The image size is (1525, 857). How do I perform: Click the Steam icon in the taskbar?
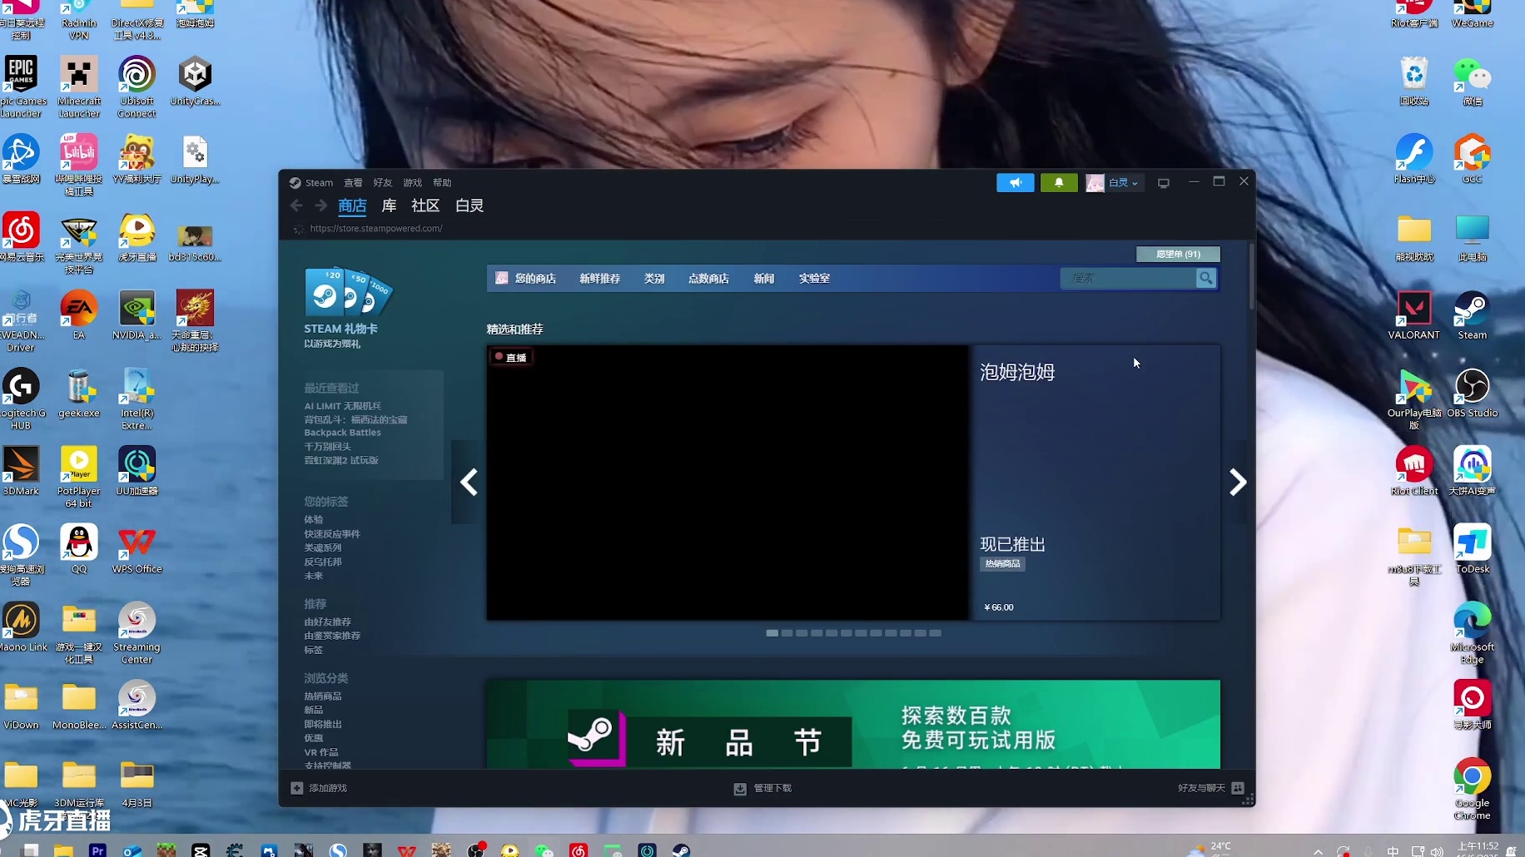(680, 850)
